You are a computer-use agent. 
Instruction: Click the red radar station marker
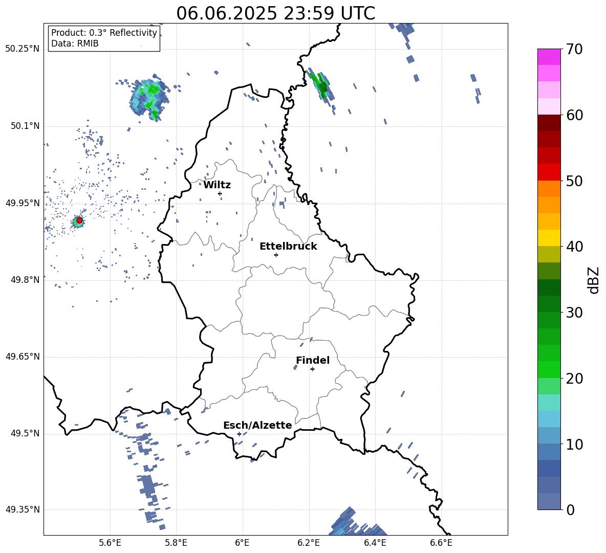79,220
